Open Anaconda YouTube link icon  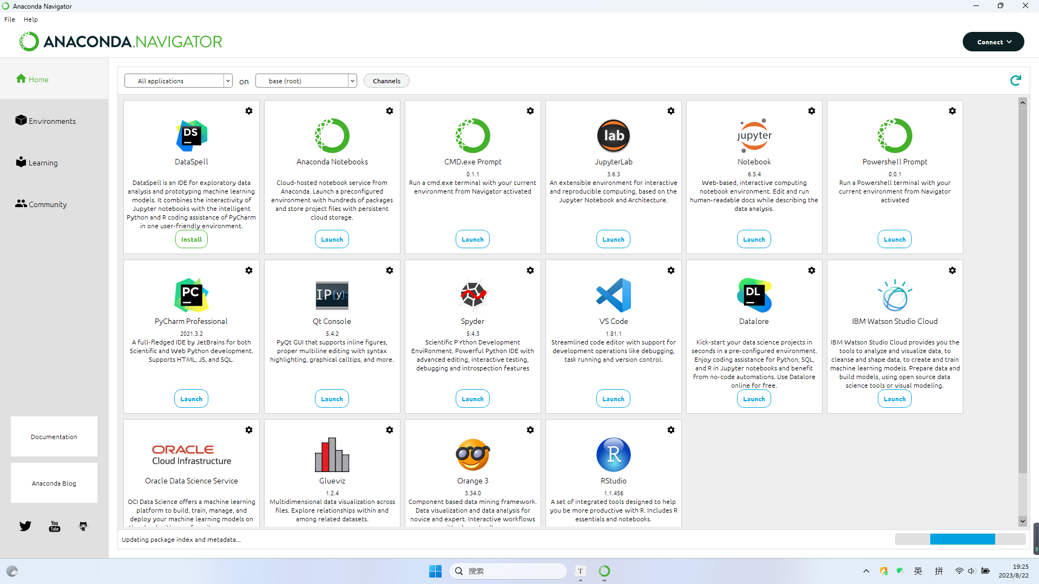pos(55,526)
